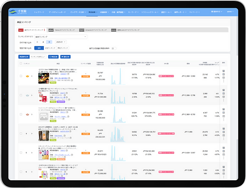Copy the shop name in rank 2 row
This screenshot has height=188, width=246.
(x=67, y=97)
